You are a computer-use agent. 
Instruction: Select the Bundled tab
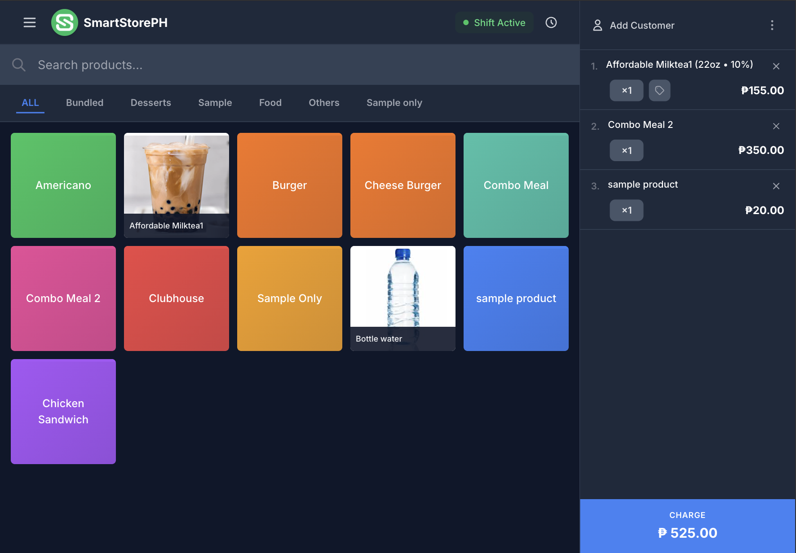(x=84, y=102)
